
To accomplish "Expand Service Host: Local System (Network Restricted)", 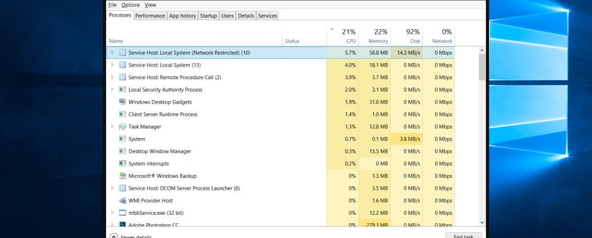I will click(x=112, y=52).
